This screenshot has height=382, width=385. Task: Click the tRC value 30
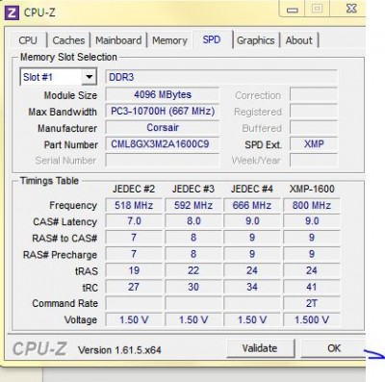pyautogui.click(x=193, y=287)
